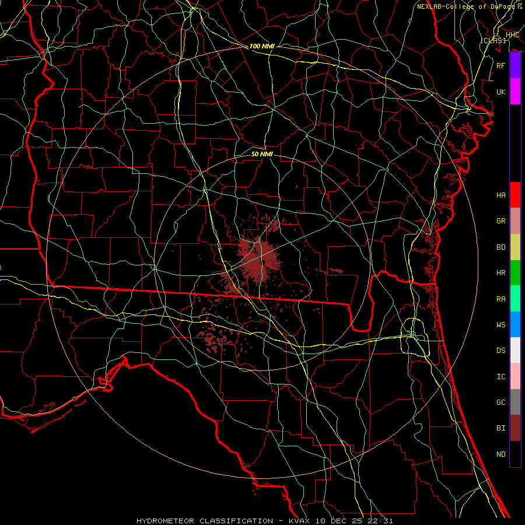Click the ND black legend swatch
Screen dimensions: 525x525
(515, 454)
